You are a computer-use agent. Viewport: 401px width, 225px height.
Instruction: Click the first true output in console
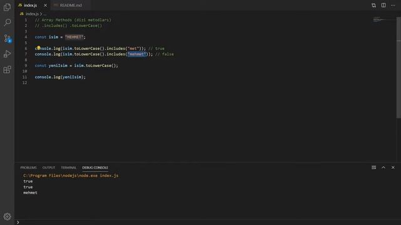(28, 181)
